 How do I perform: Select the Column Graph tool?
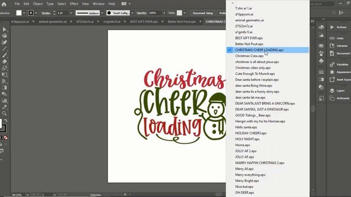4,101
